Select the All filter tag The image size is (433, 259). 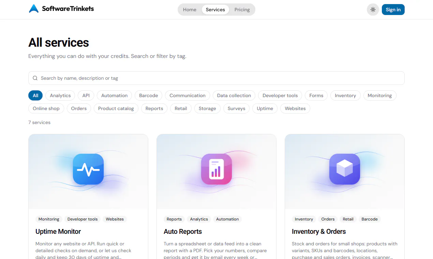[x=35, y=95]
